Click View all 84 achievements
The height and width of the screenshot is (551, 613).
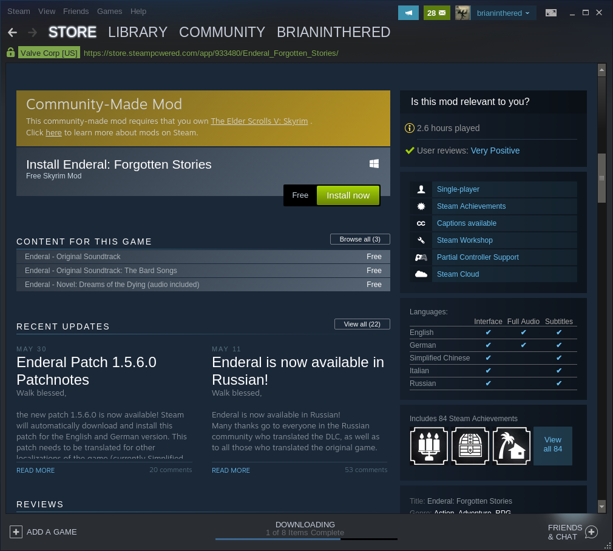coord(553,446)
